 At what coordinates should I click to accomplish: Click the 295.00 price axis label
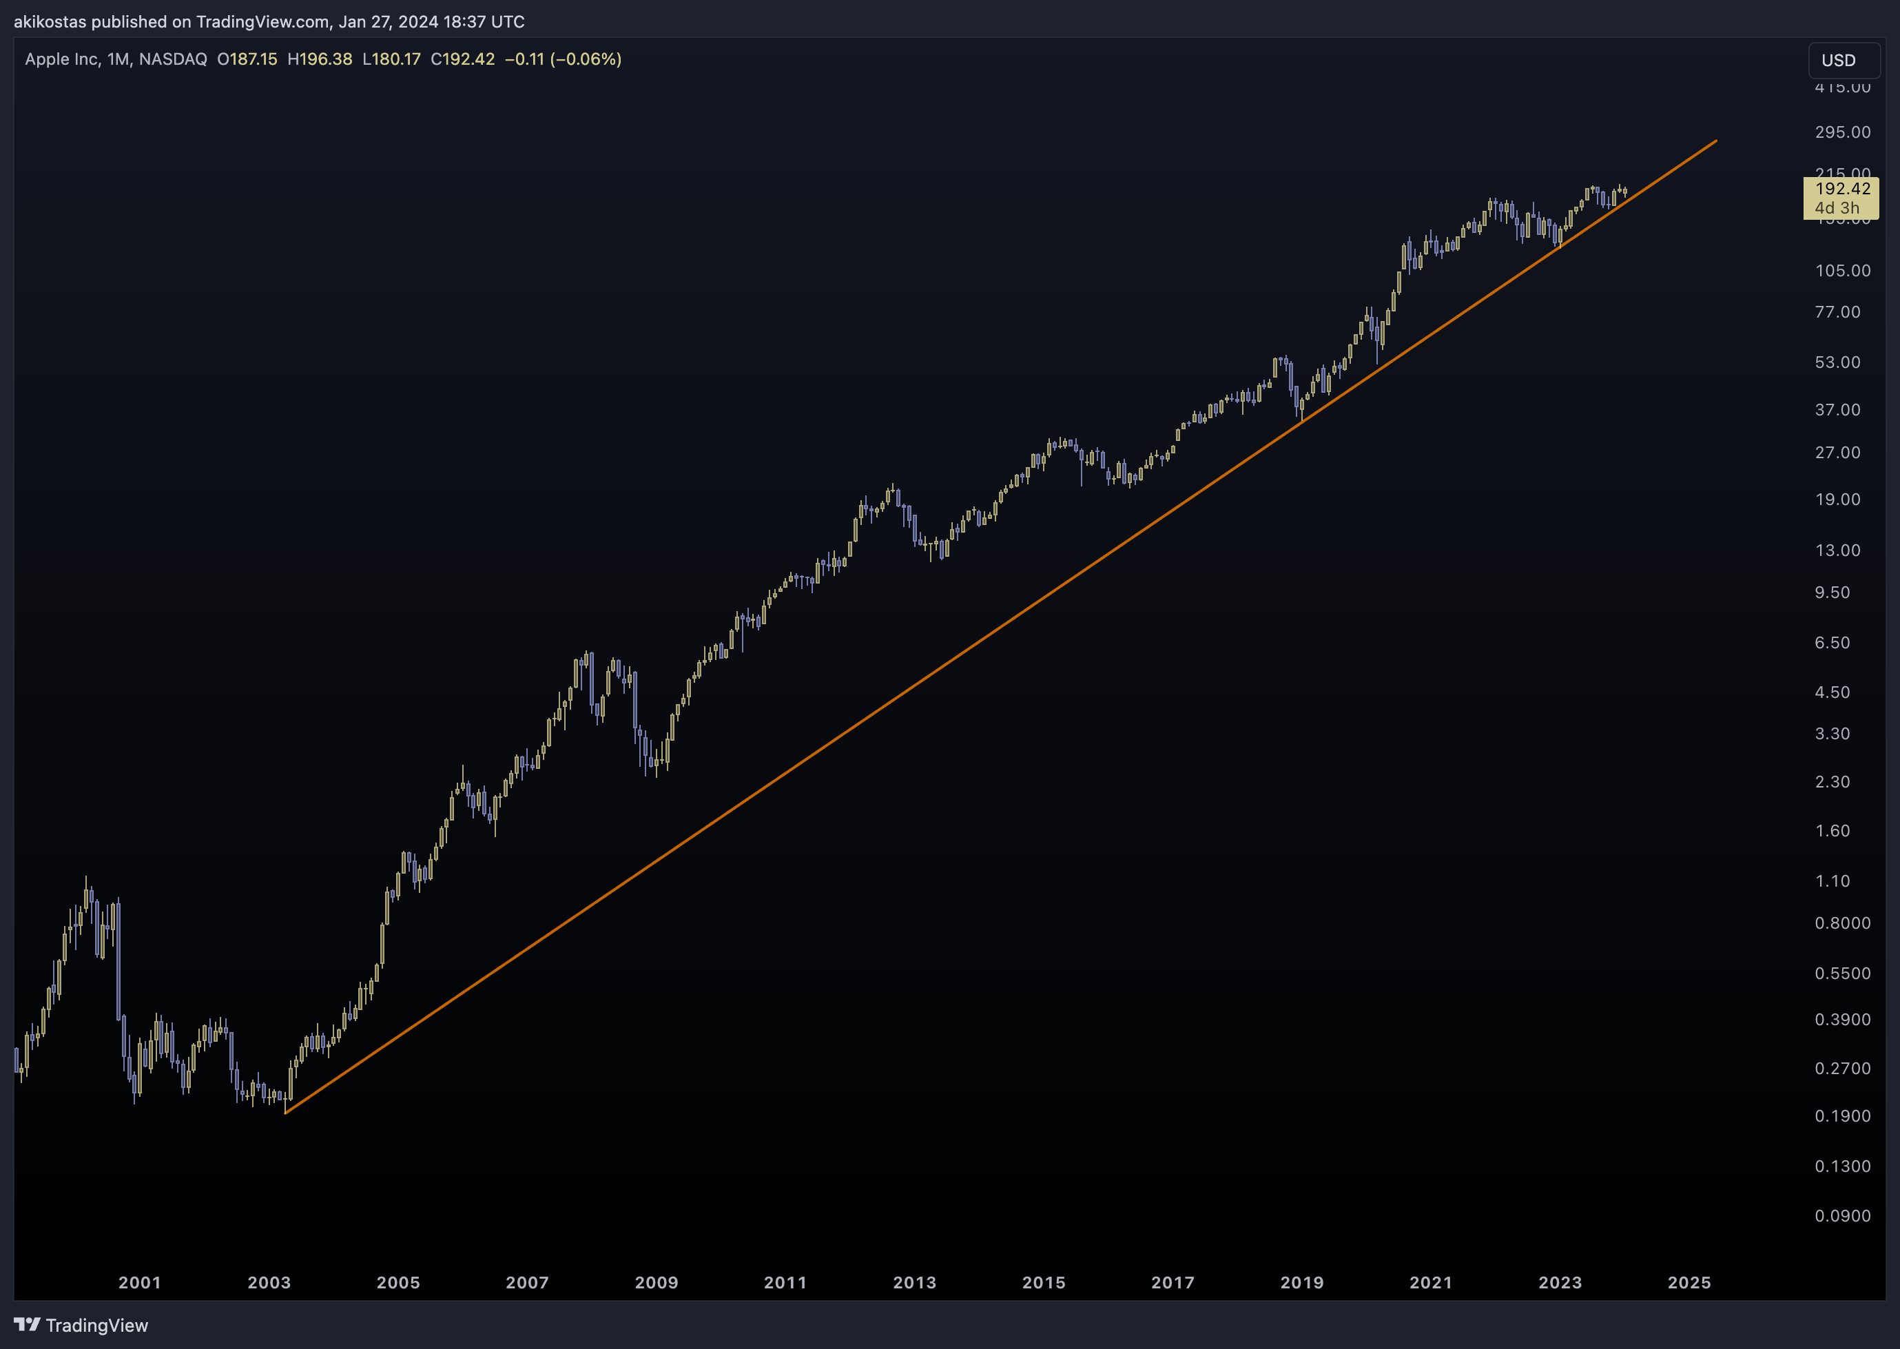tap(1843, 132)
